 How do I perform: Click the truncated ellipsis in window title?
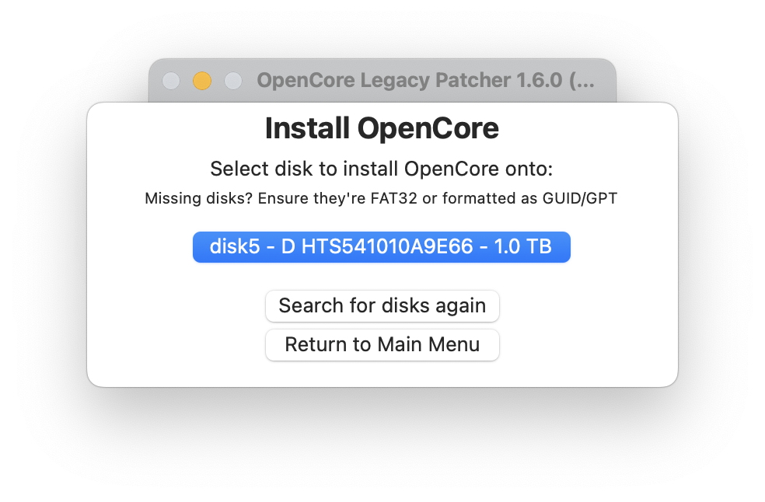tap(582, 81)
